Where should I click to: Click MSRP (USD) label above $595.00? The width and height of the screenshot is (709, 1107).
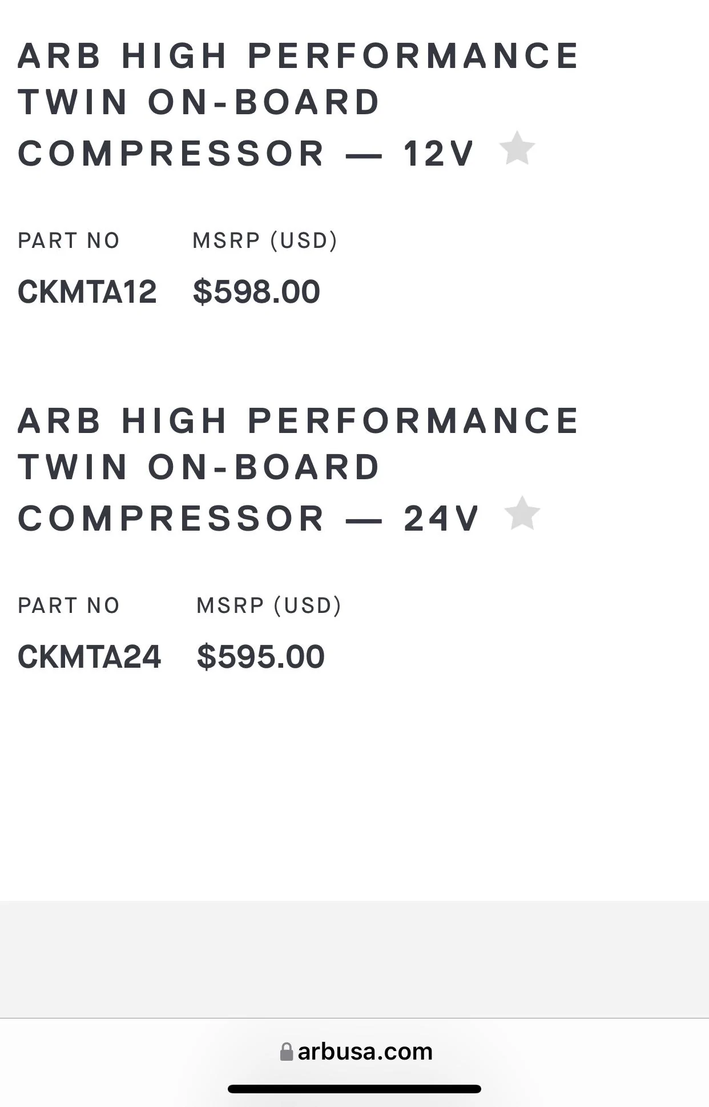pyautogui.click(x=269, y=606)
